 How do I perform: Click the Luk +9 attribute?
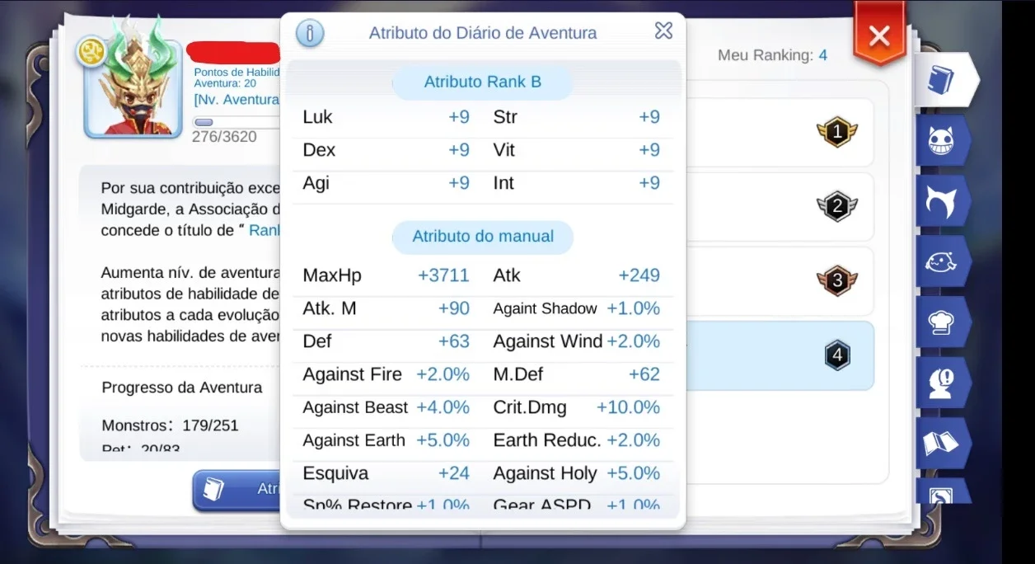[386, 117]
